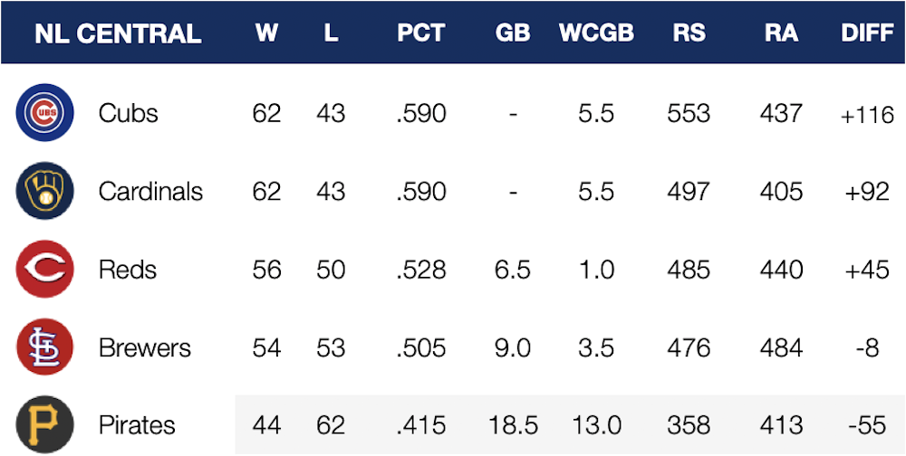
Task: Click the Cubs +116 run differential cell
Action: 867,115
